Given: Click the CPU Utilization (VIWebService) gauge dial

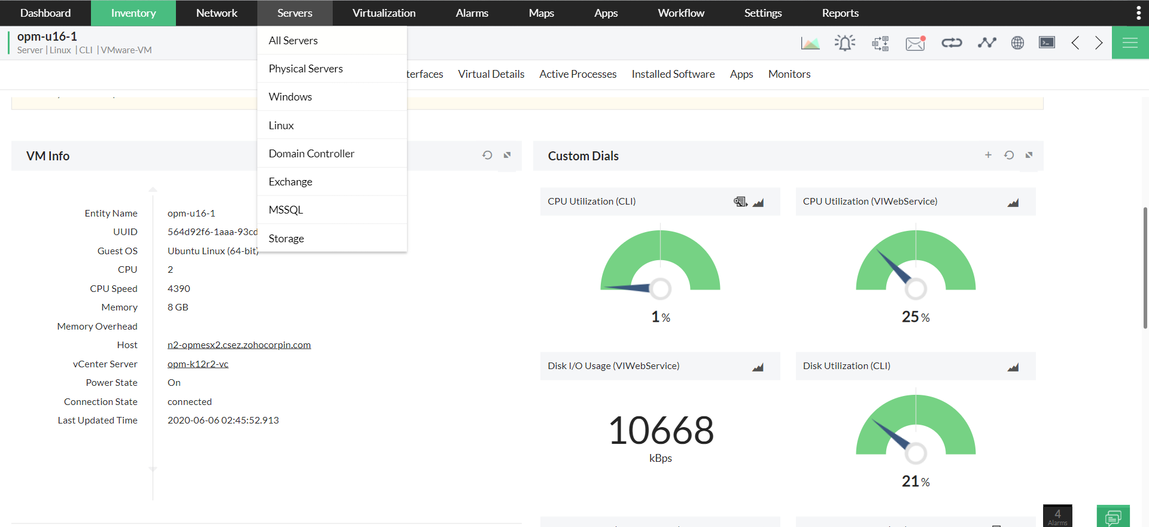Looking at the screenshot, I should pyautogui.click(x=915, y=263).
